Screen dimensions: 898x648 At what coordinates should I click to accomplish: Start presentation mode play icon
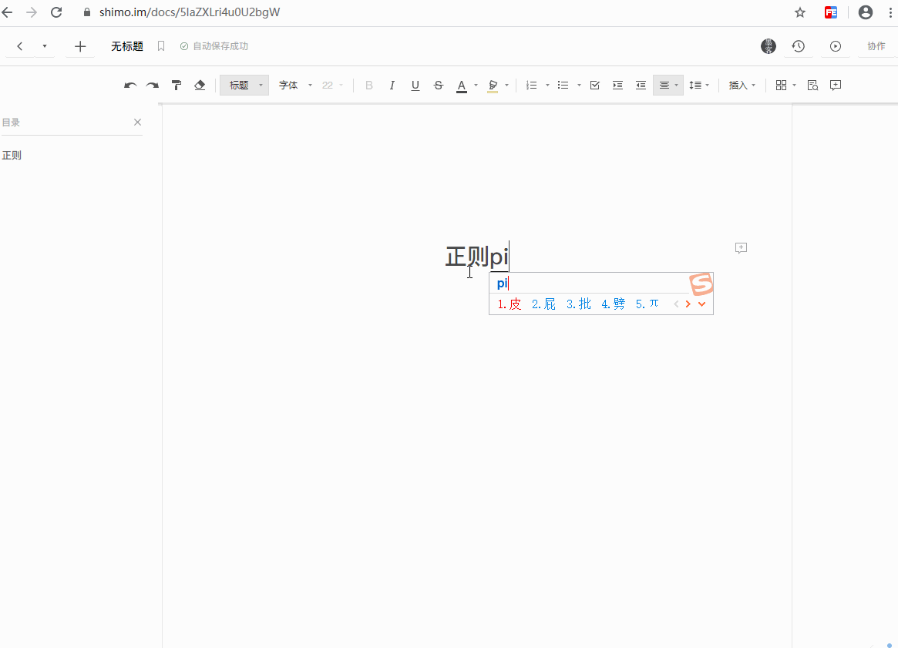836,46
